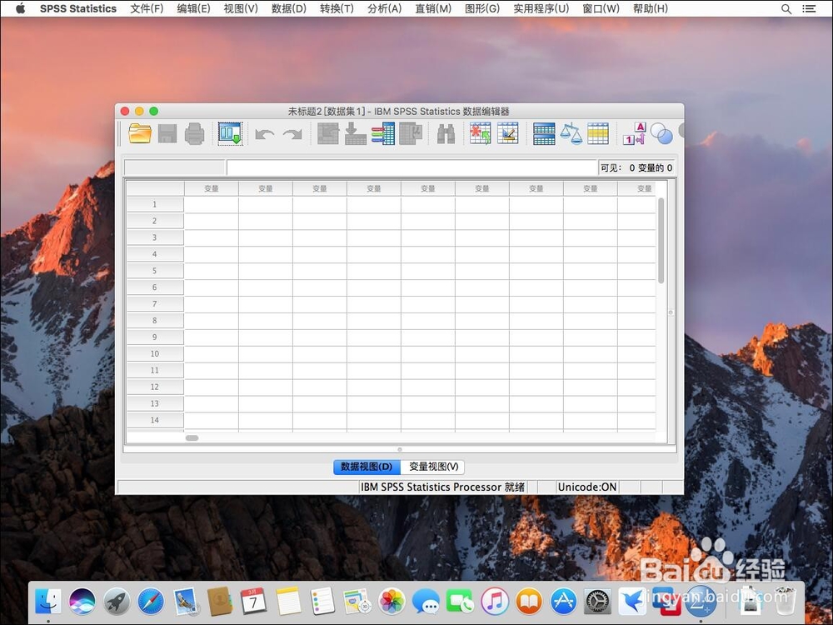Open System Preferences from the Dock
The width and height of the screenshot is (833, 625).
597,601
